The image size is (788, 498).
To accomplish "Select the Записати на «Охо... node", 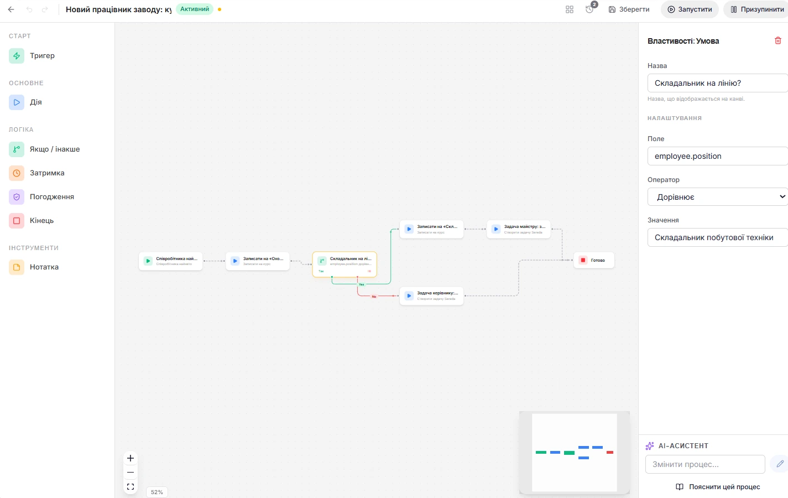I will [258, 261].
